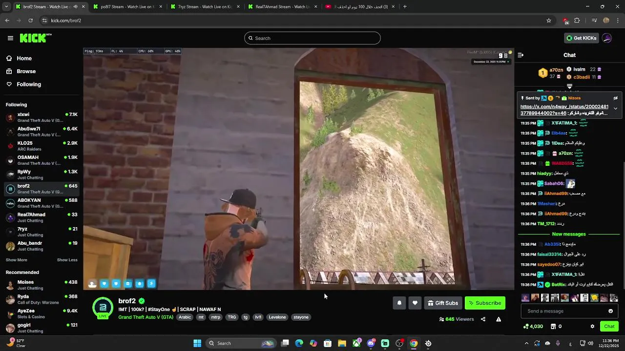625x351 pixels.
Task: Click the Get KICKs button
Action: [x=581, y=38]
